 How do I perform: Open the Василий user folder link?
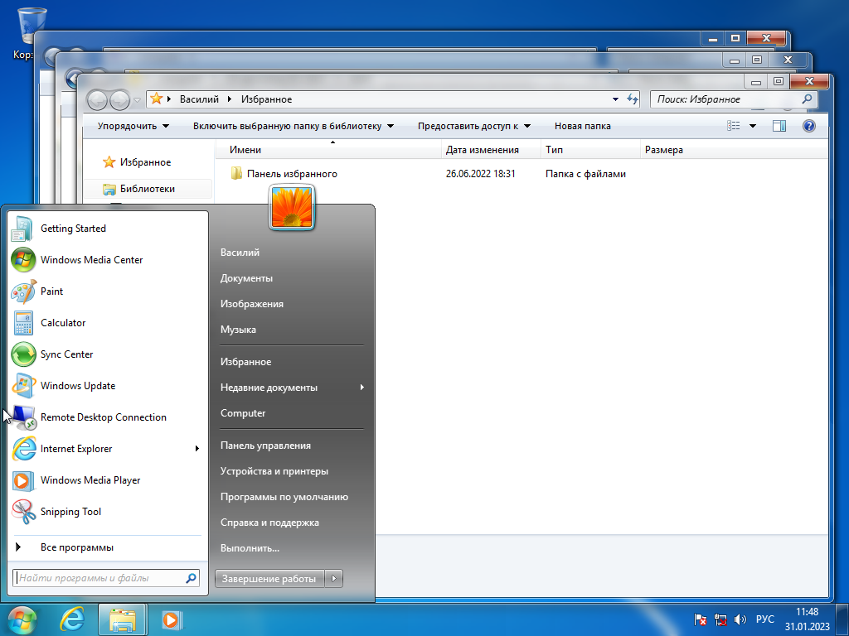point(240,253)
